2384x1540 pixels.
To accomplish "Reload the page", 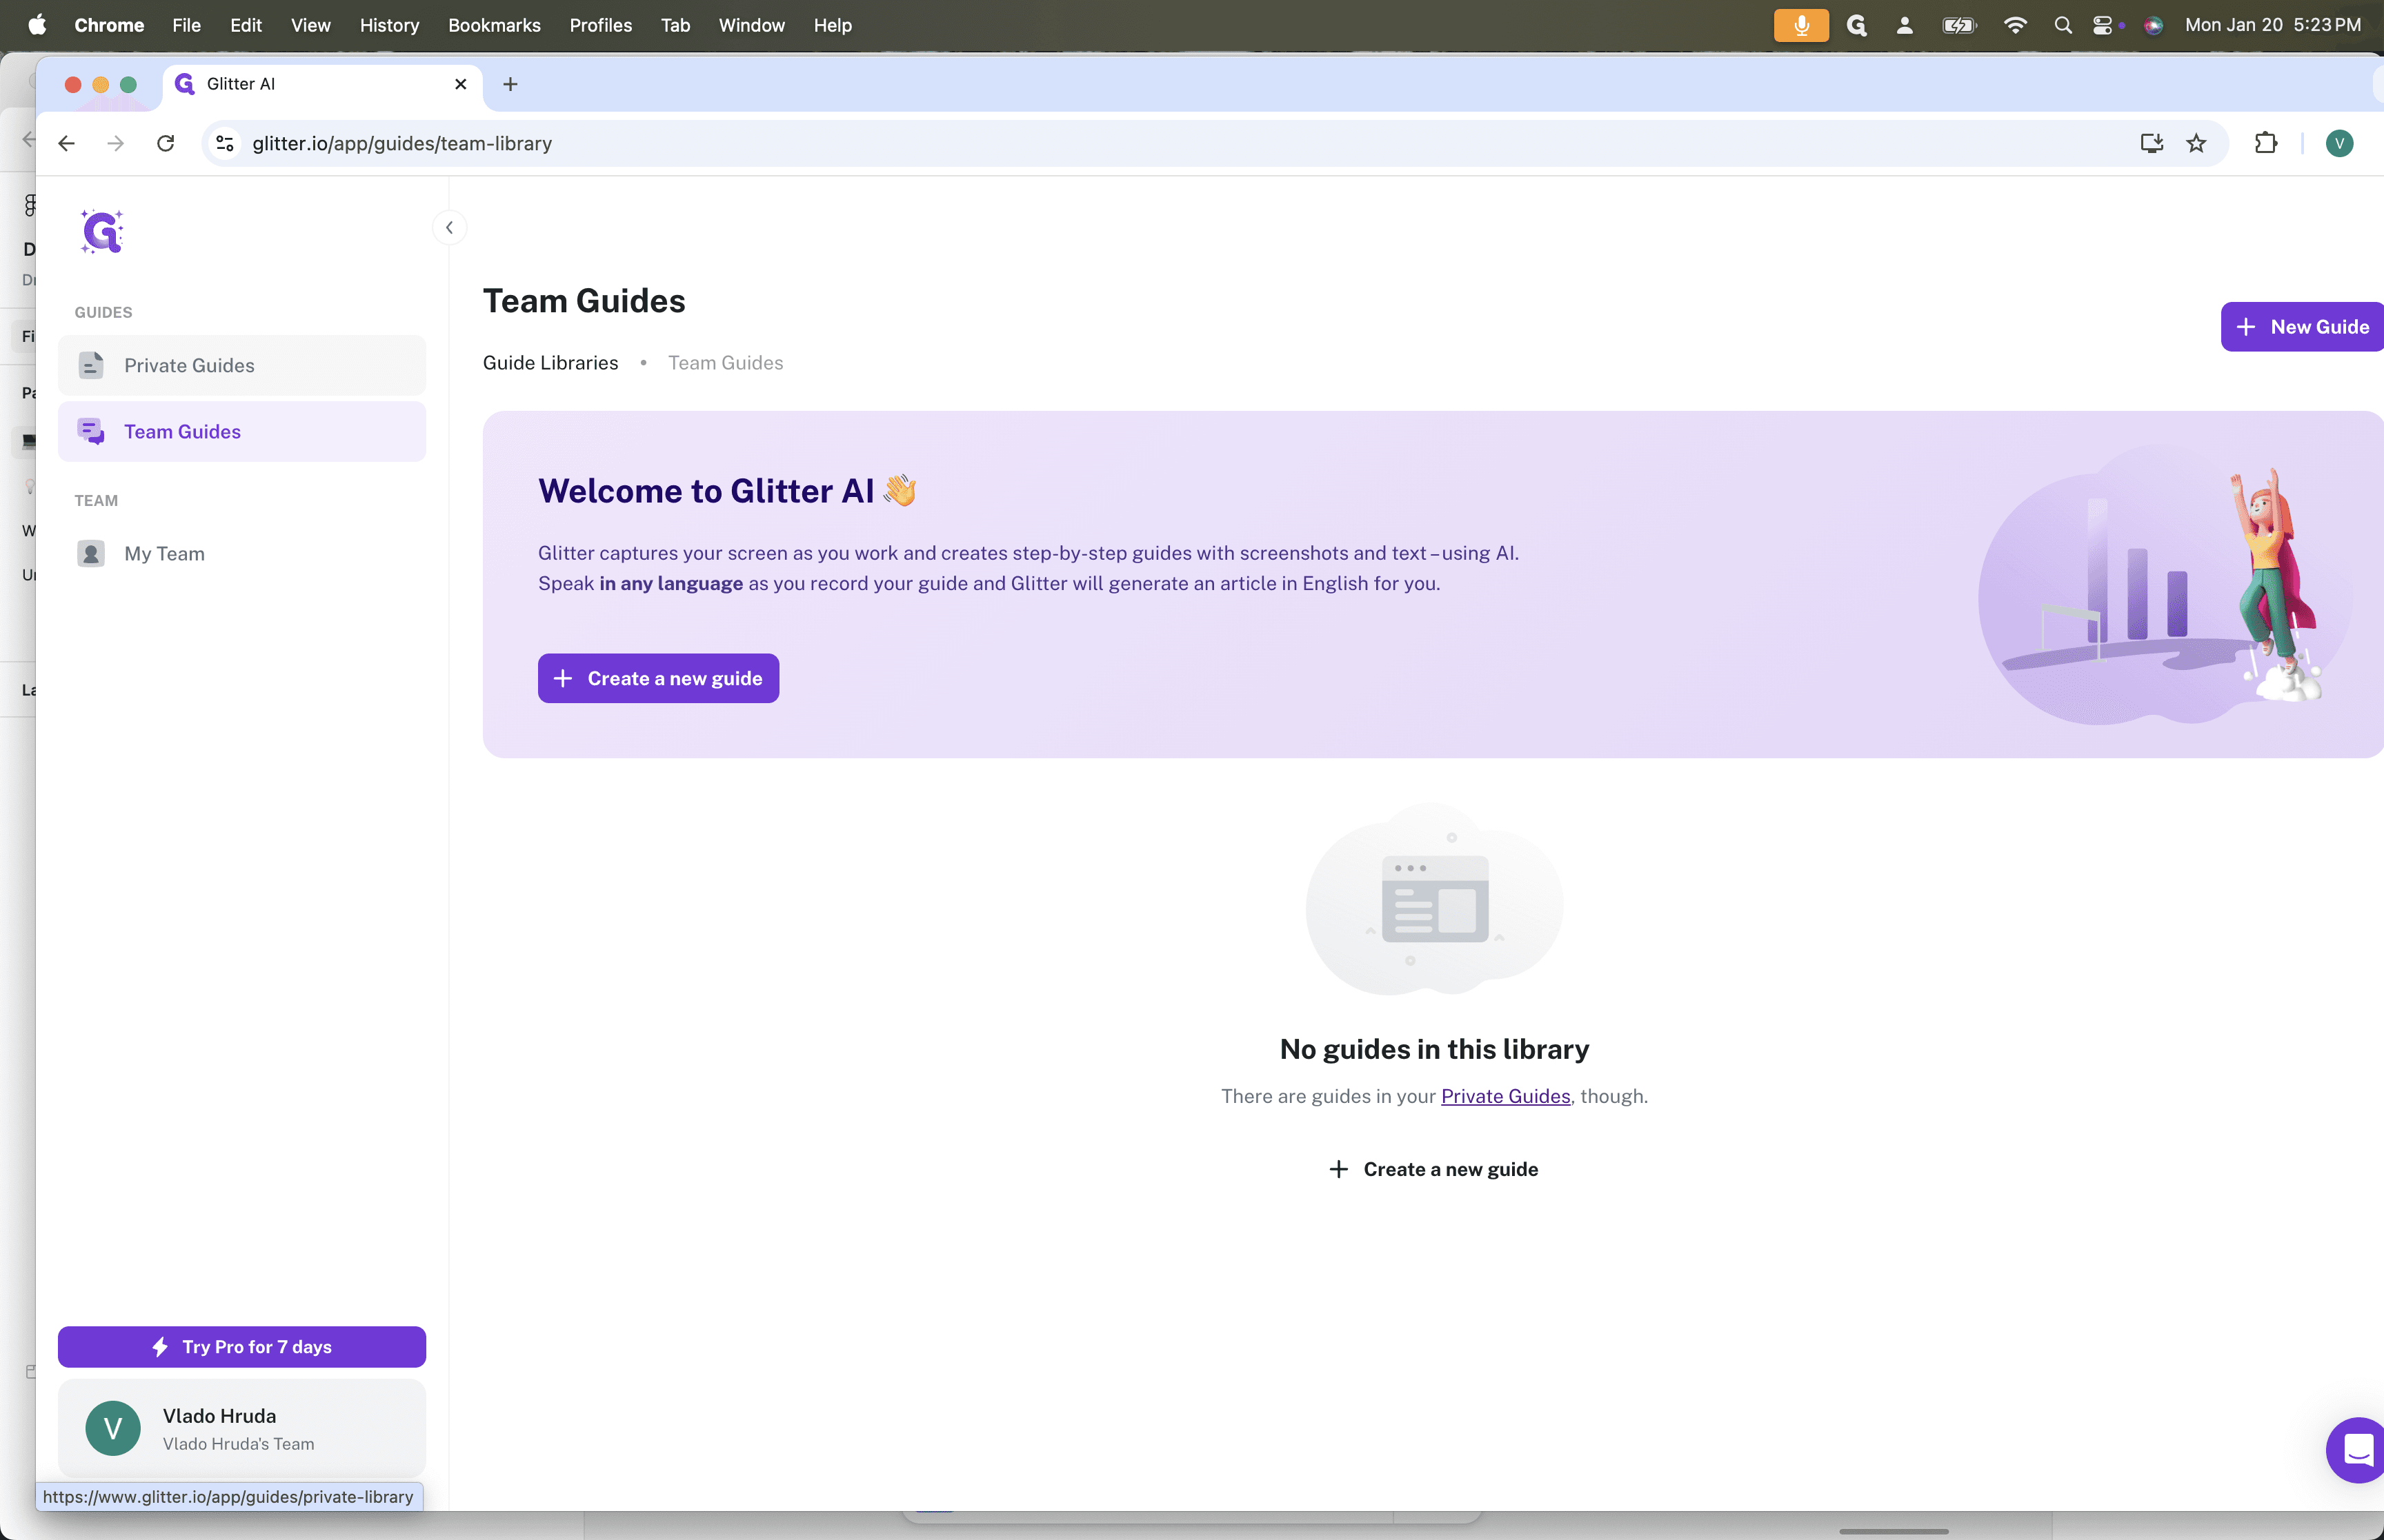I will click(x=166, y=143).
